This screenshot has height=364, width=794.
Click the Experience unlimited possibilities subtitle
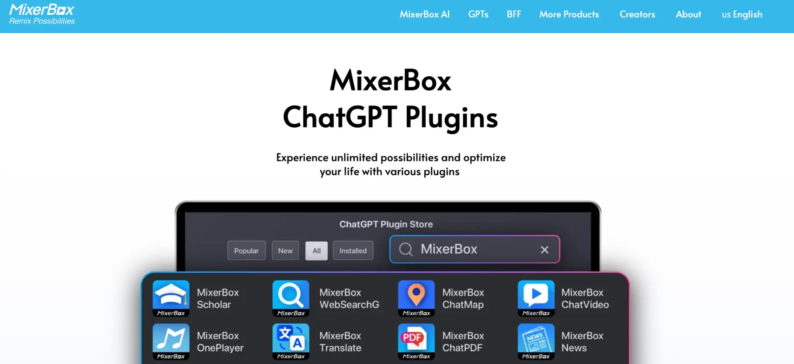(391, 164)
